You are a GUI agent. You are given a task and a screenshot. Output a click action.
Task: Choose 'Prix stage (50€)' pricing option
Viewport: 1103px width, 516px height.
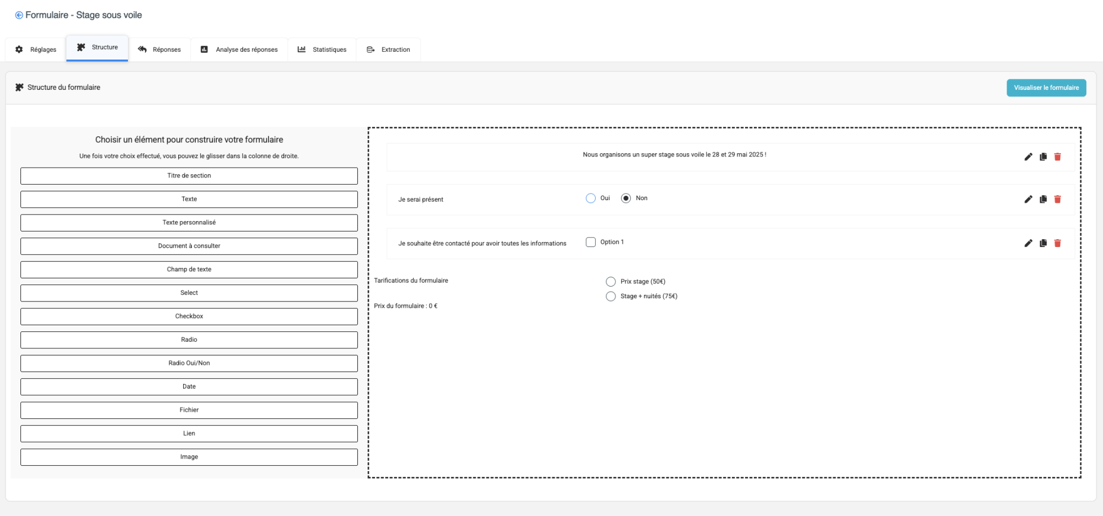[611, 282]
